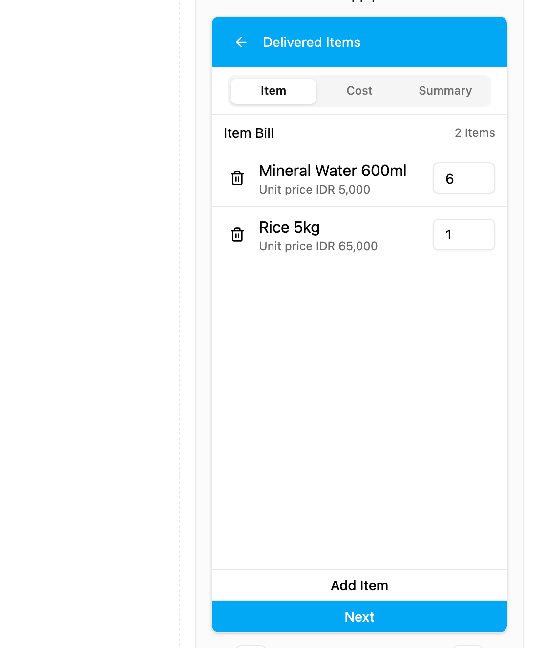The height and width of the screenshot is (648, 547).
Task: Click the Unit price IDR 65,000 text
Action: coord(318,246)
